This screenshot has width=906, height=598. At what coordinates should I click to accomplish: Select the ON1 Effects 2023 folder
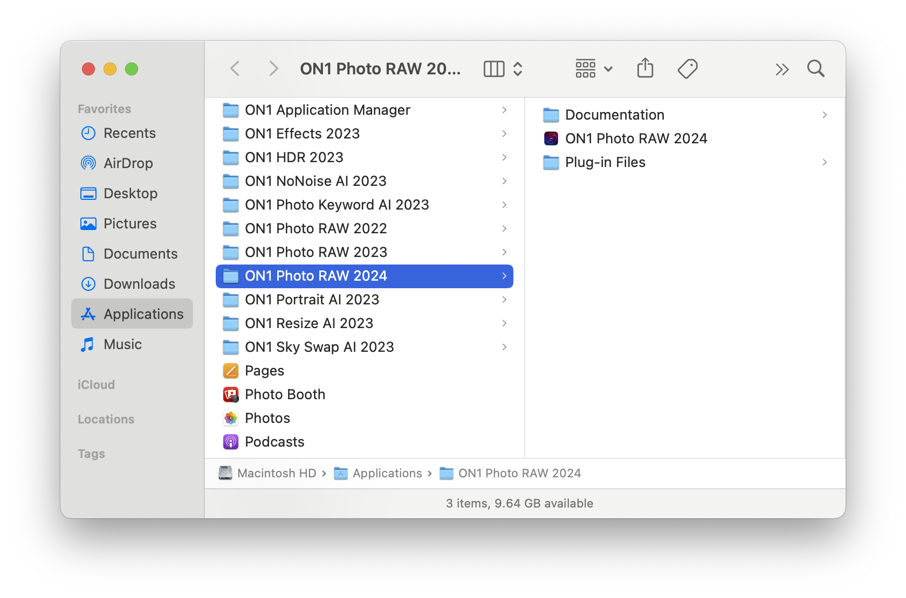(365, 134)
